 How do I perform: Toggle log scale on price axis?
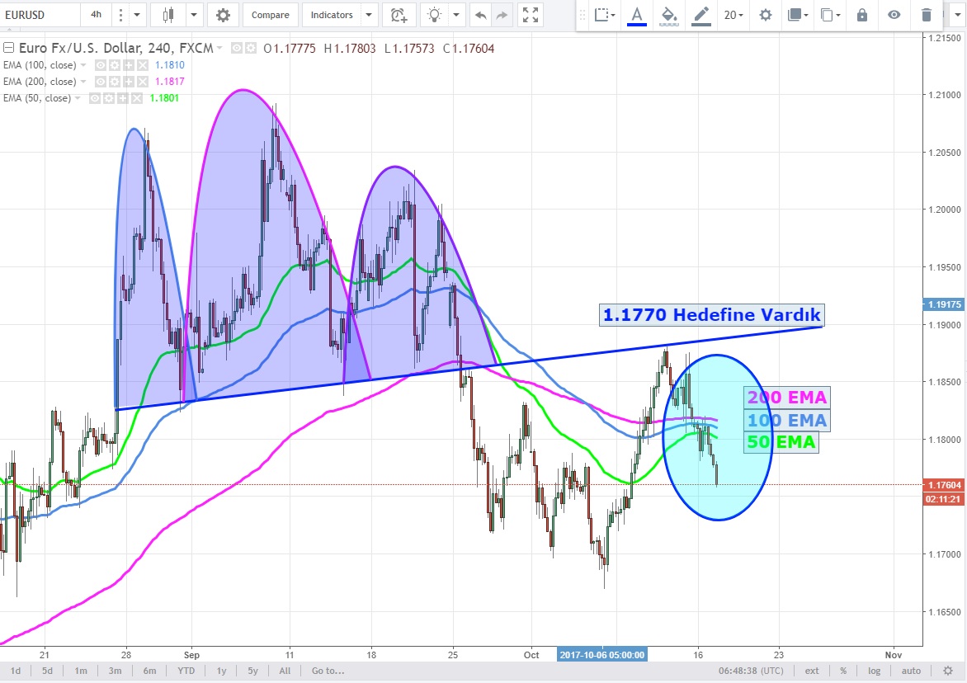pos(875,671)
